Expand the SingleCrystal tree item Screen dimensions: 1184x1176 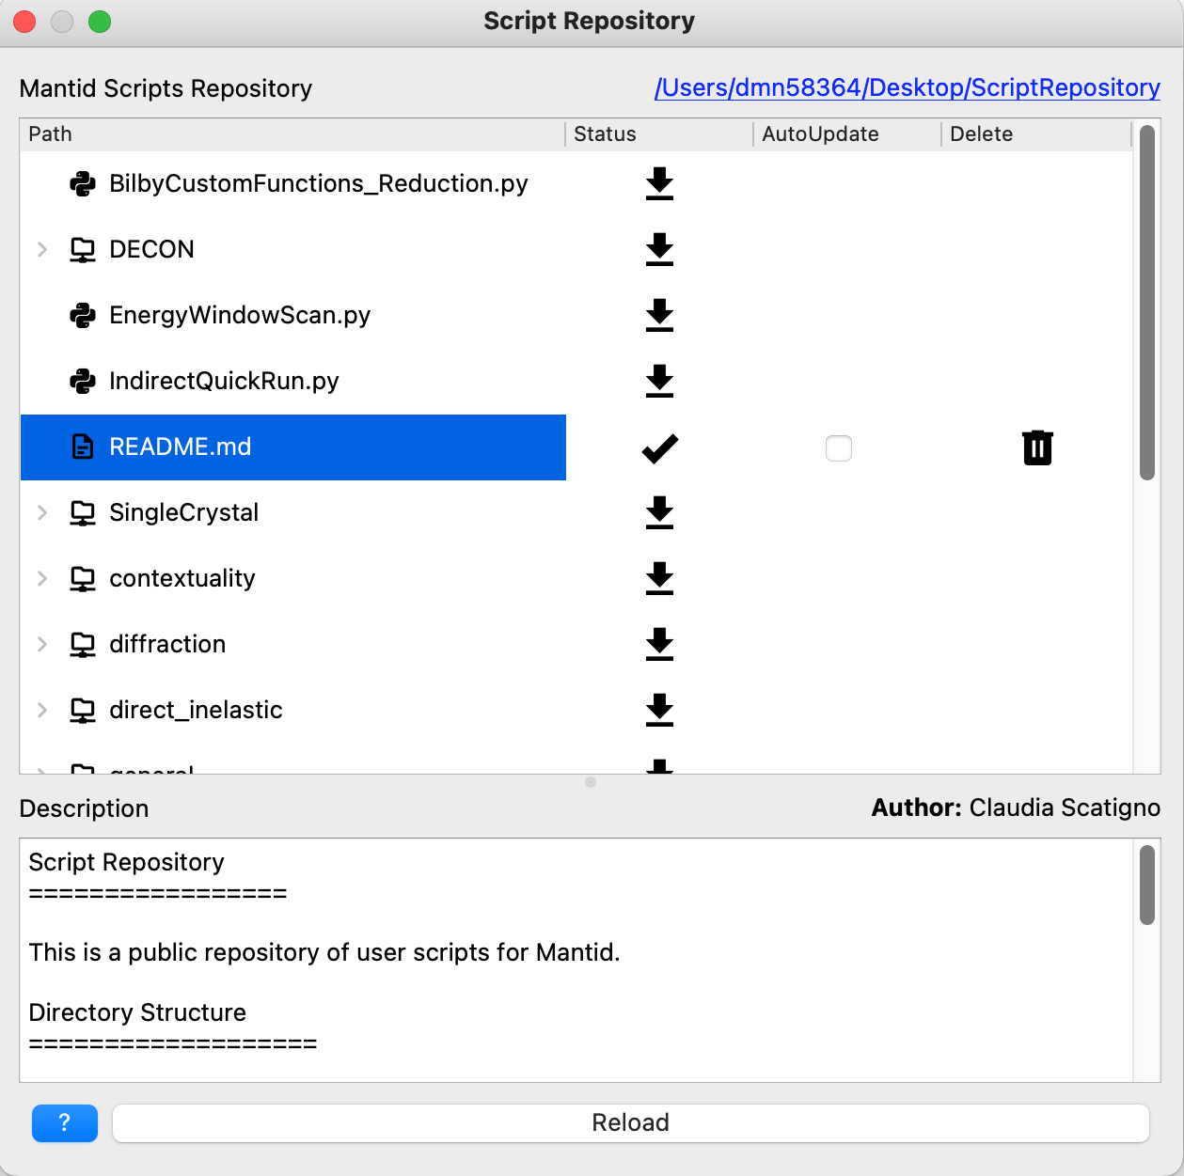(x=41, y=513)
